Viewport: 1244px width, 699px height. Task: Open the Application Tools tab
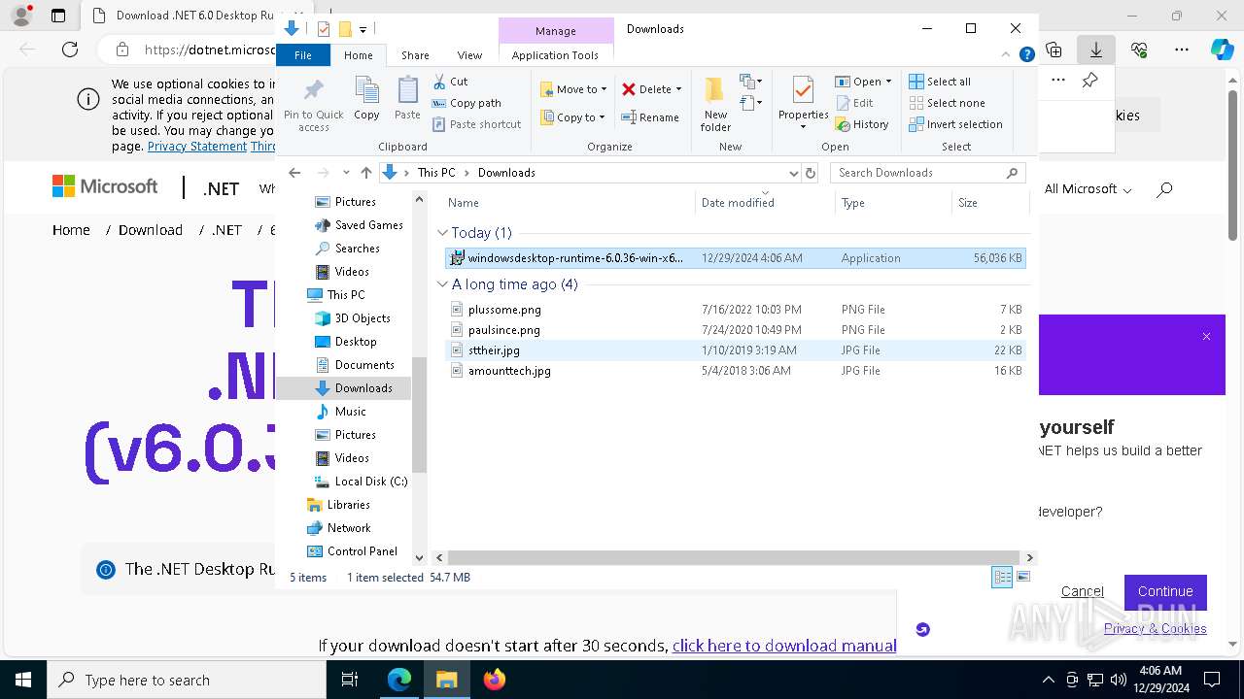point(555,55)
